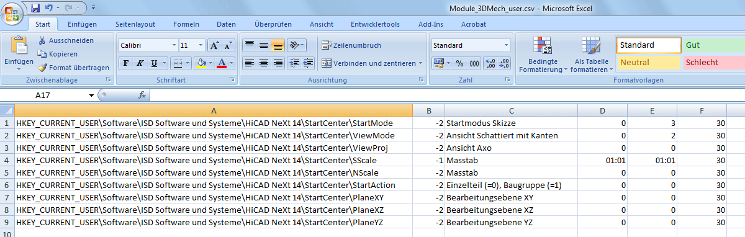Viewport: 745px width, 237px height.
Task: Add a decimal place
Action: tap(490, 63)
